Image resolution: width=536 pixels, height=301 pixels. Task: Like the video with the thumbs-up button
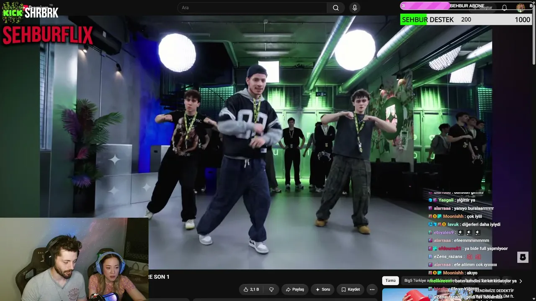click(x=251, y=289)
